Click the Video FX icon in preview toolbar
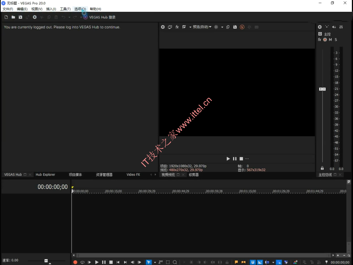Viewport: 353px width, 265px height. (x=177, y=27)
